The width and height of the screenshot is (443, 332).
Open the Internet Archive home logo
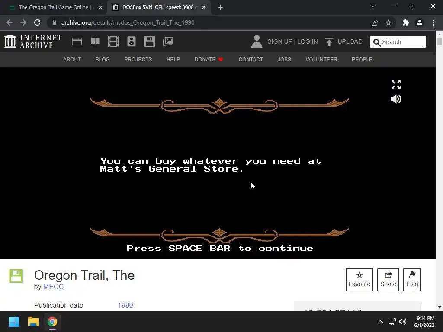[x=33, y=41]
